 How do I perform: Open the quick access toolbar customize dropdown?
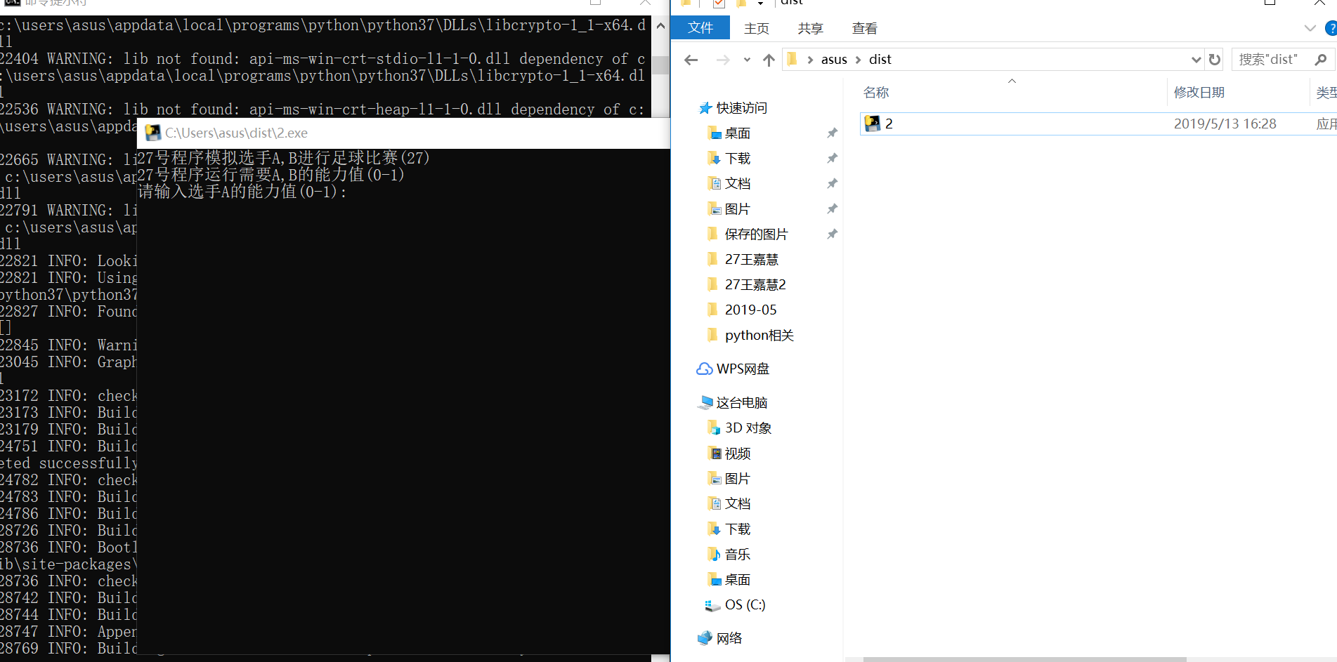pyautogui.click(x=761, y=4)
